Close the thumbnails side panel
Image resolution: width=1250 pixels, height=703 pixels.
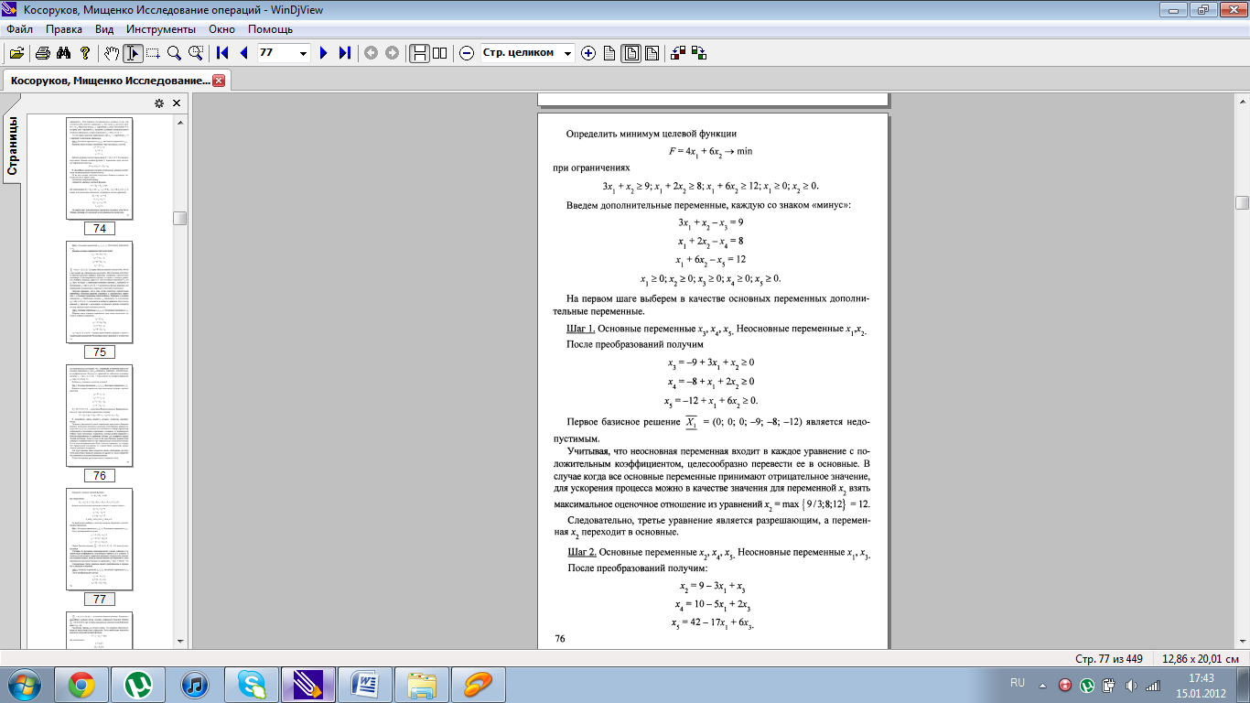(177, 103)
